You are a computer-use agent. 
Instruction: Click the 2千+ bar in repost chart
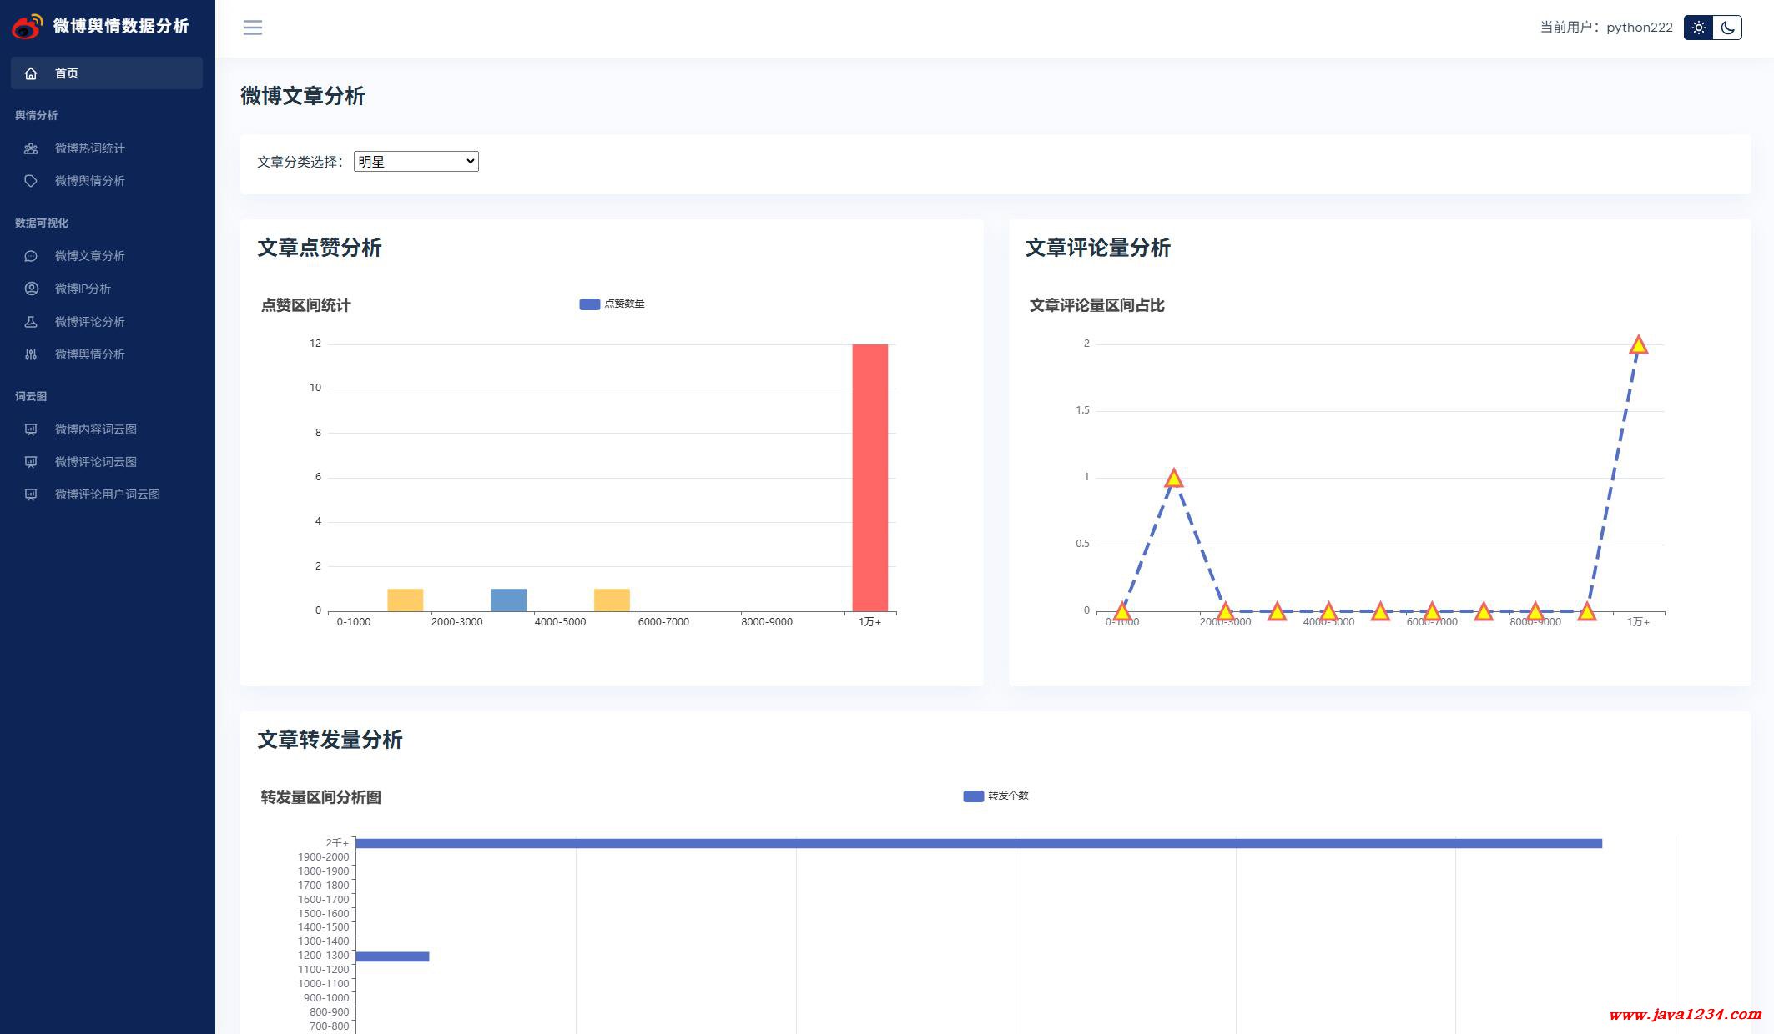tap(978, 843)
